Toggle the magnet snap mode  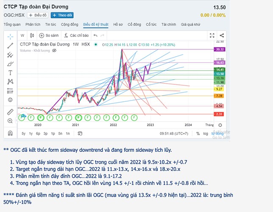(10, 133)
